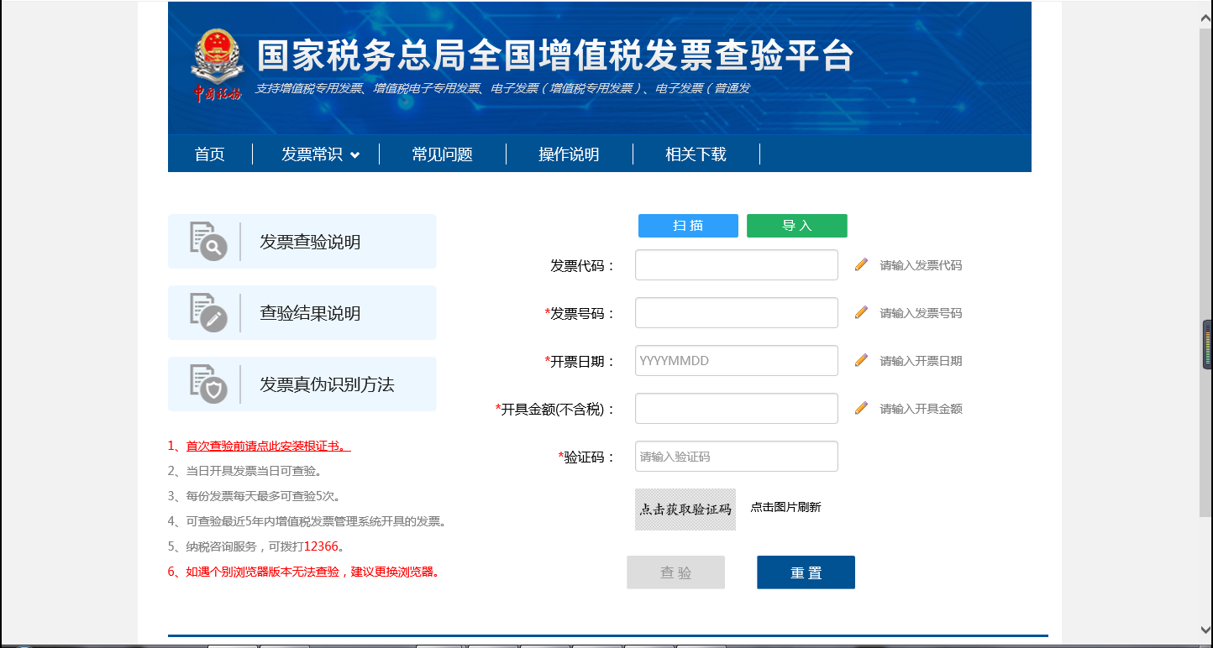Click pencil icon beside 请输入发票号码
This screenshot has height=648, width=1213.
pyautogui.click(x=861, y=312)
